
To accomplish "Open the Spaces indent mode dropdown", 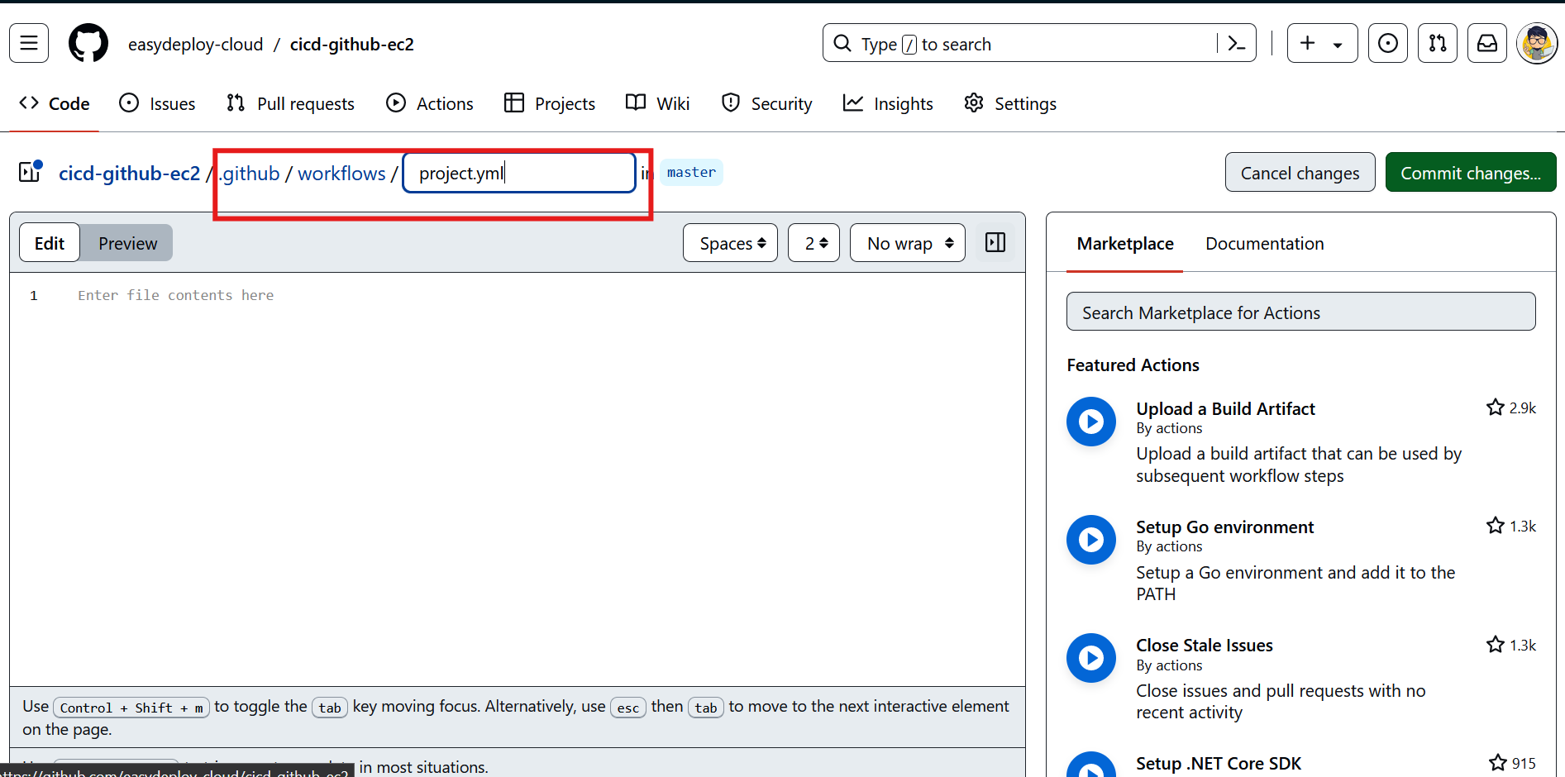I will [x=731, y=243].
